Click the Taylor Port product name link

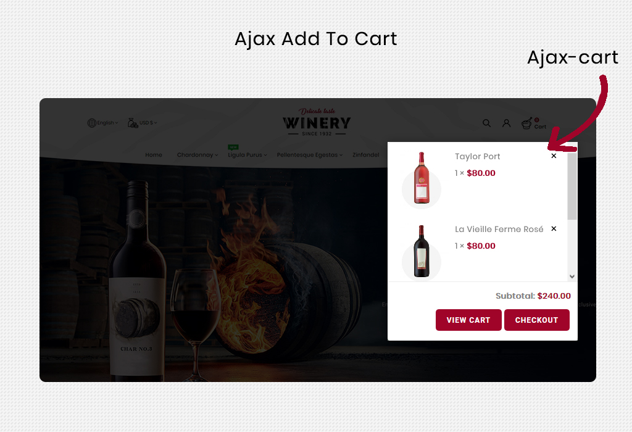(477, 156)
